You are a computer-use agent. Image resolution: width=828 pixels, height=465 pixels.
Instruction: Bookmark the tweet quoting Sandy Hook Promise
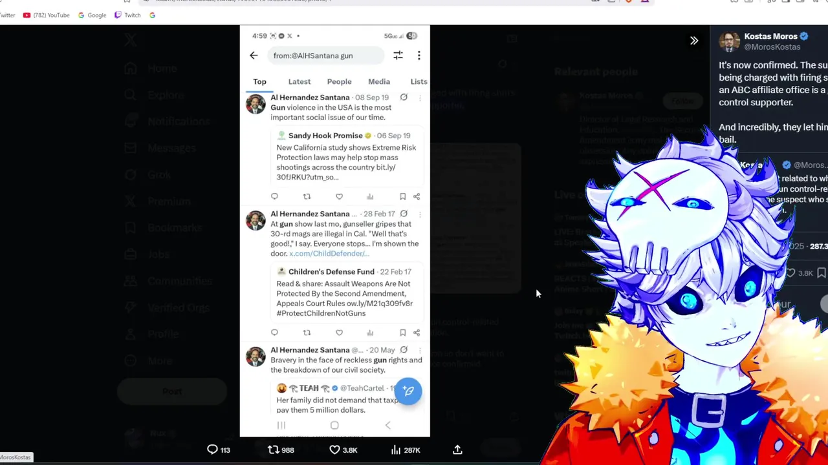pyautogui.click(x=402, y=196)
